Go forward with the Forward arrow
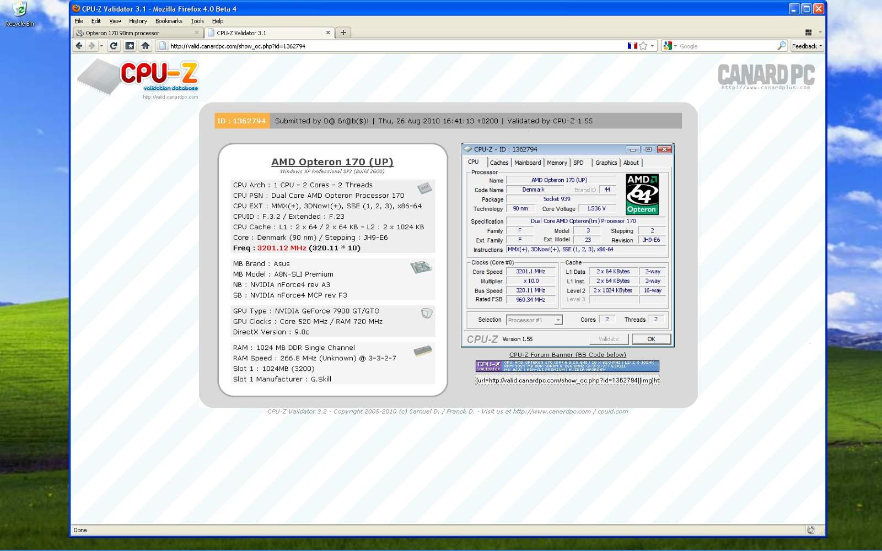This screenshot has width=882, height=551. pyautogui.click(x=92, y=46)
